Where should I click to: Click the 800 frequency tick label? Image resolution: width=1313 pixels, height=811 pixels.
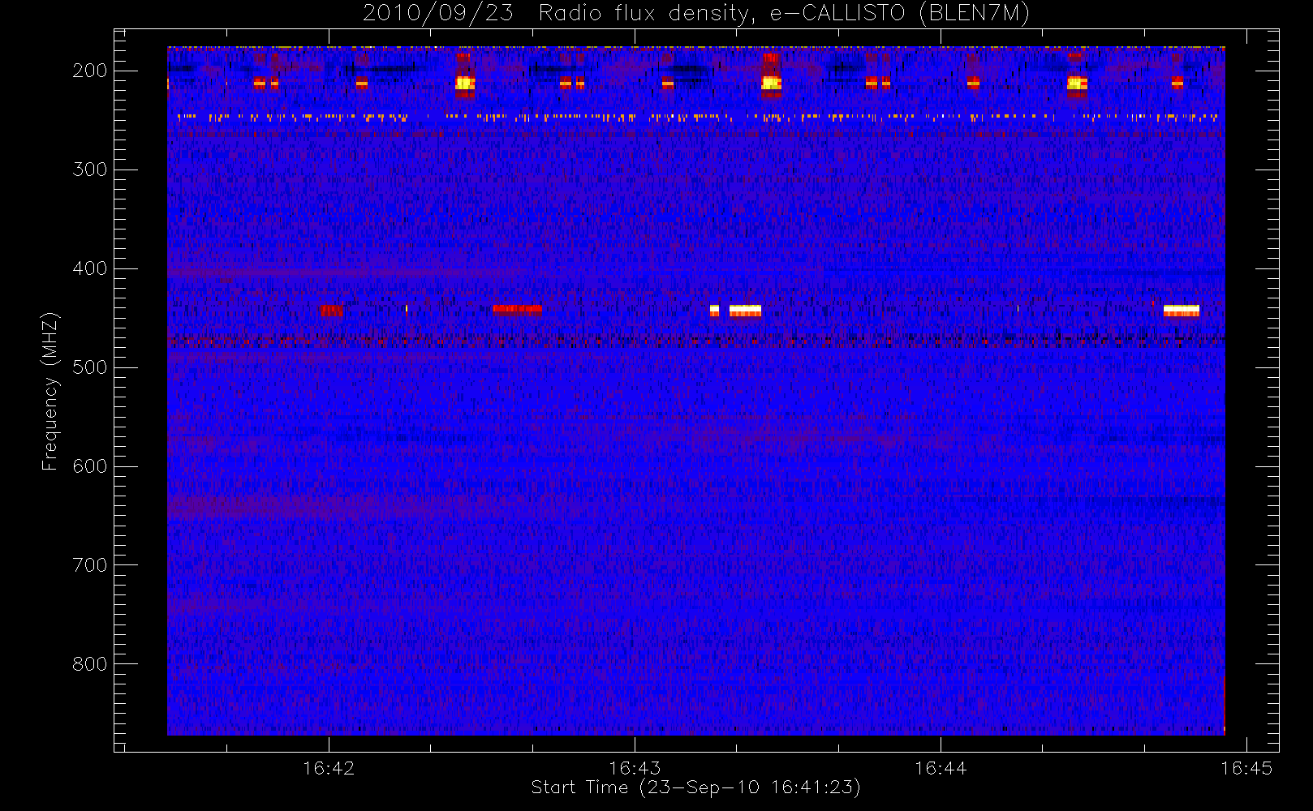(x=90, y=664)
